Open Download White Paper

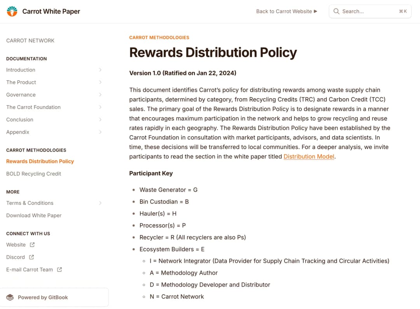[34, 215]
